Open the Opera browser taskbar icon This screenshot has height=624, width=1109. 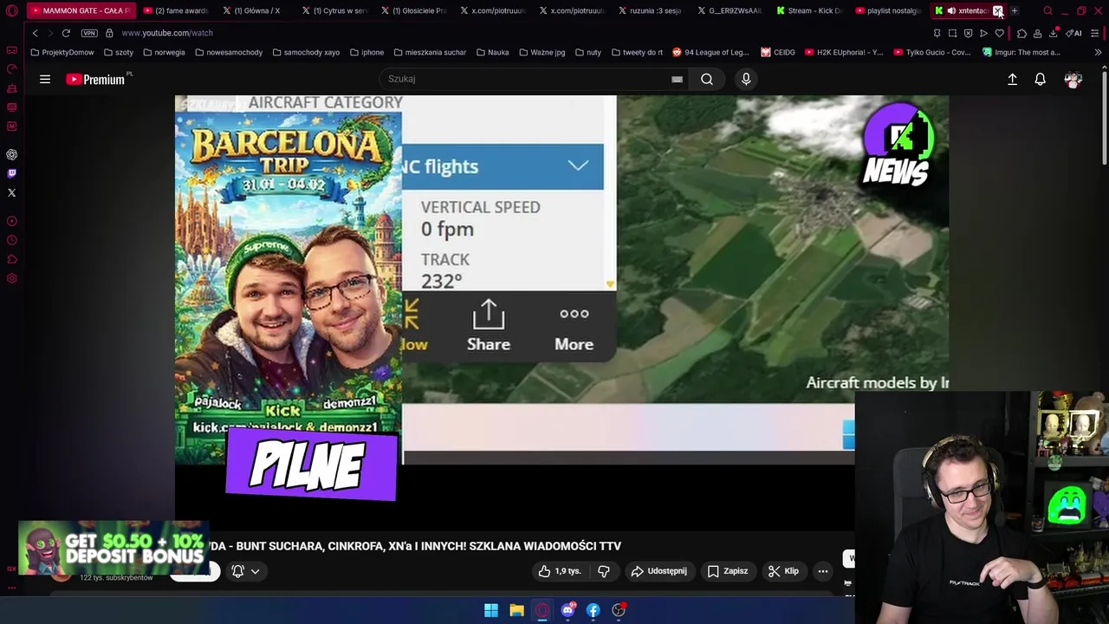[542, 610]
